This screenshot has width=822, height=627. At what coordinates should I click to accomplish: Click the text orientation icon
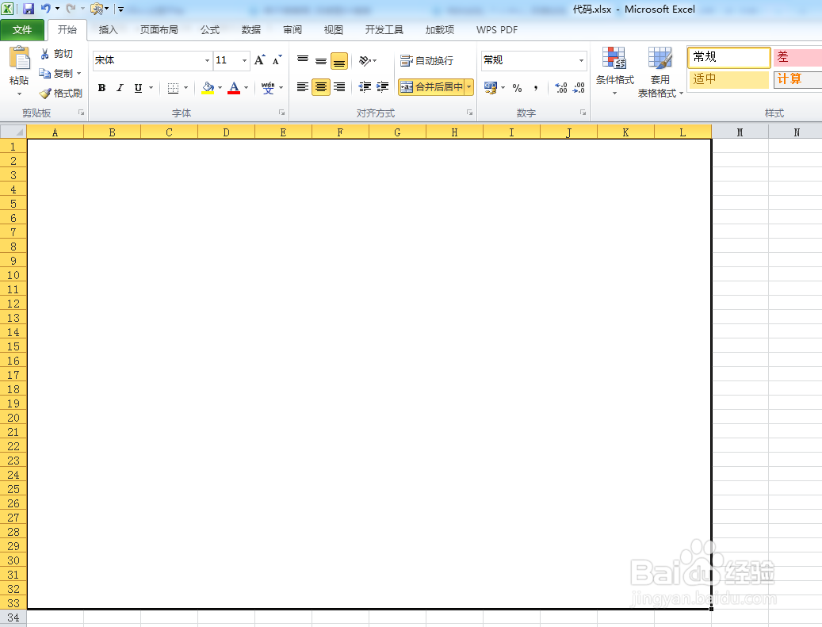pyautogui.click(x=365, y=61)
